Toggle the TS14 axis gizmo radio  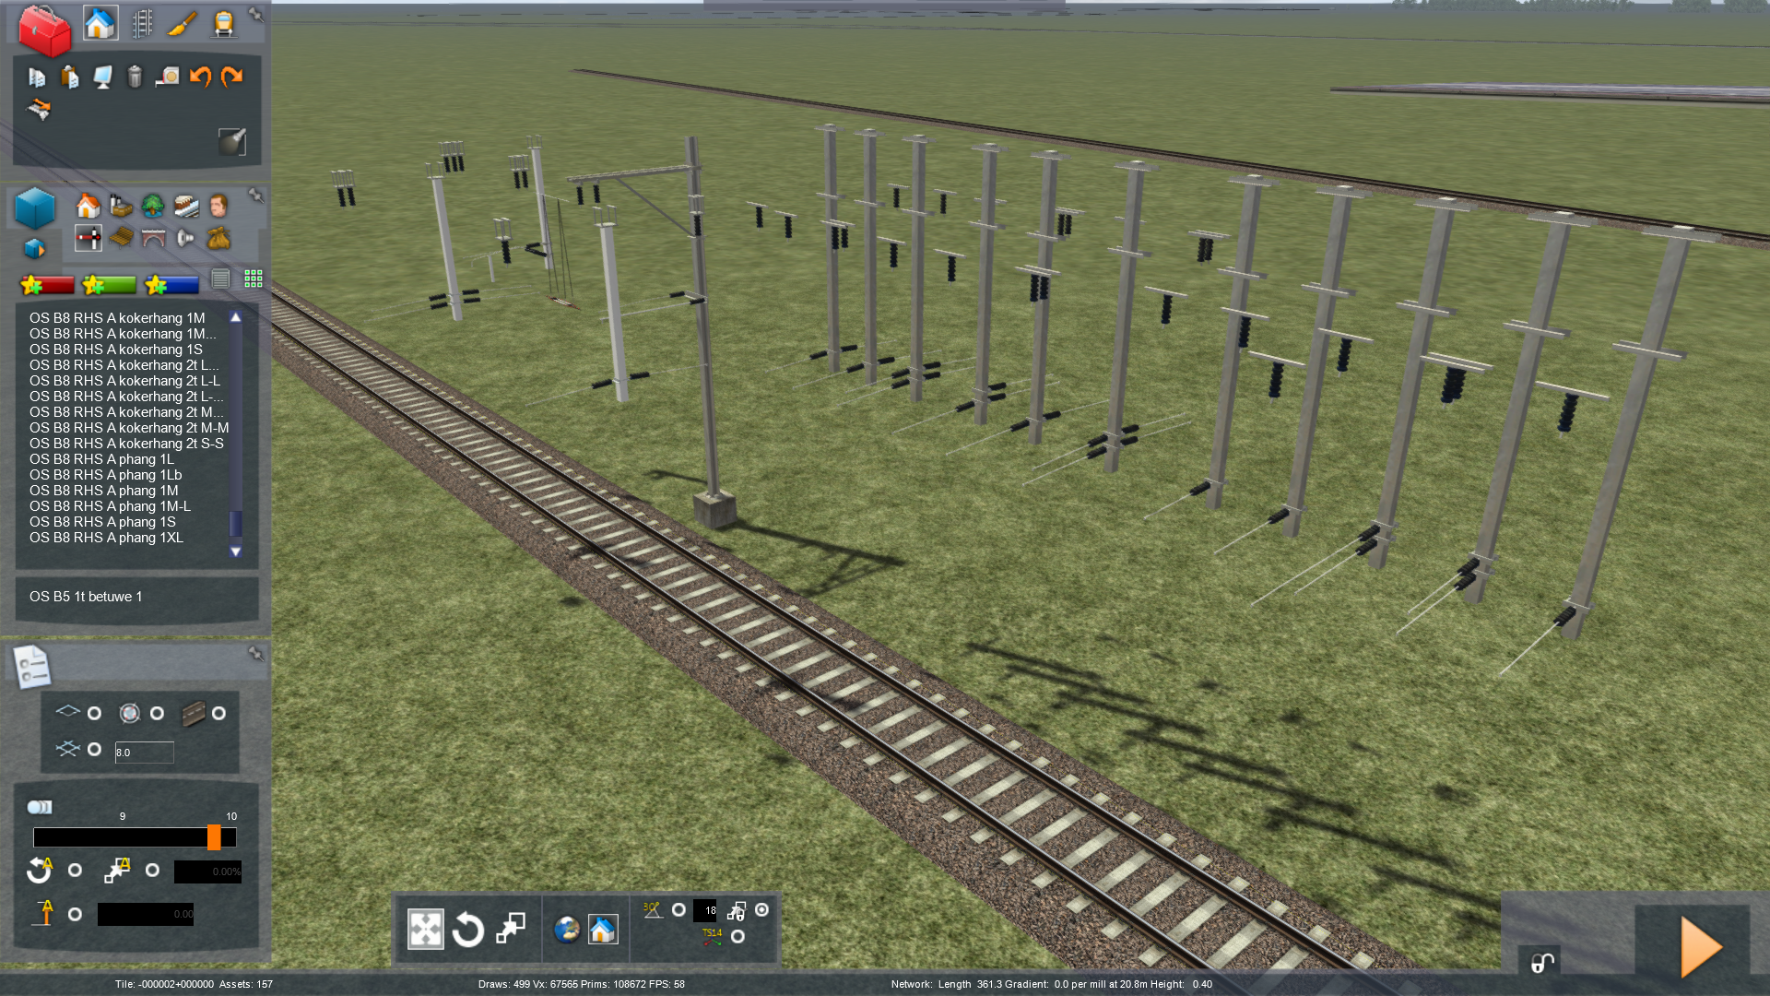click(737, 937)
